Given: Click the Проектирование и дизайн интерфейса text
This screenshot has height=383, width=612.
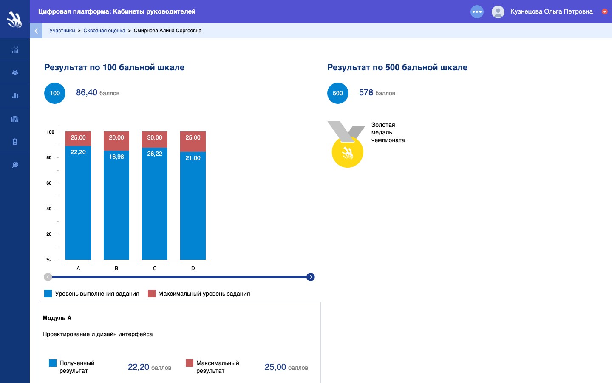Looking at the screenshot, I should click(98, 334).
